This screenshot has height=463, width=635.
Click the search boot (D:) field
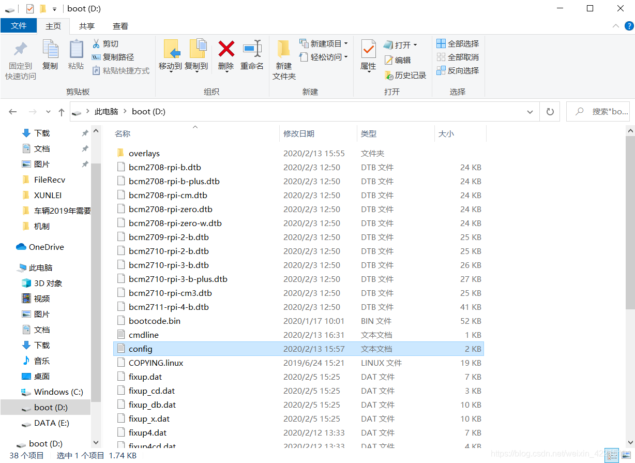click(599, 112)
